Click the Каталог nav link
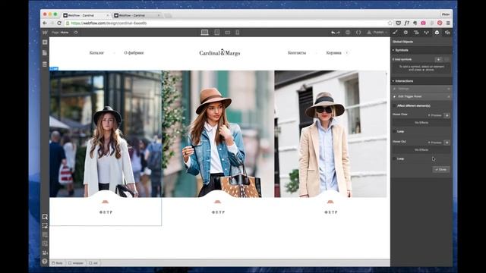Screen dimensions: 486x273 coord(96,53)
